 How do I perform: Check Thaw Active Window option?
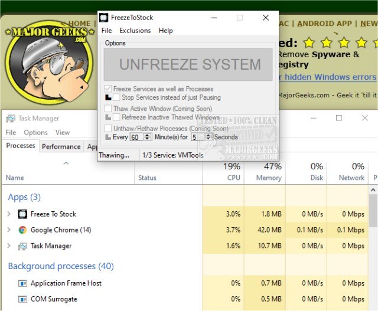tap(108, 109)
